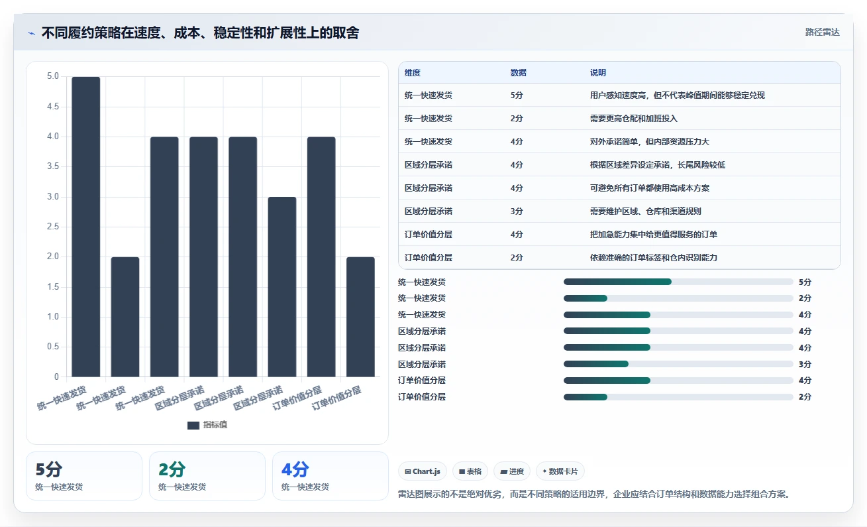Select the 进度 chip
The image size is (867, 527).
coord(512,472)
